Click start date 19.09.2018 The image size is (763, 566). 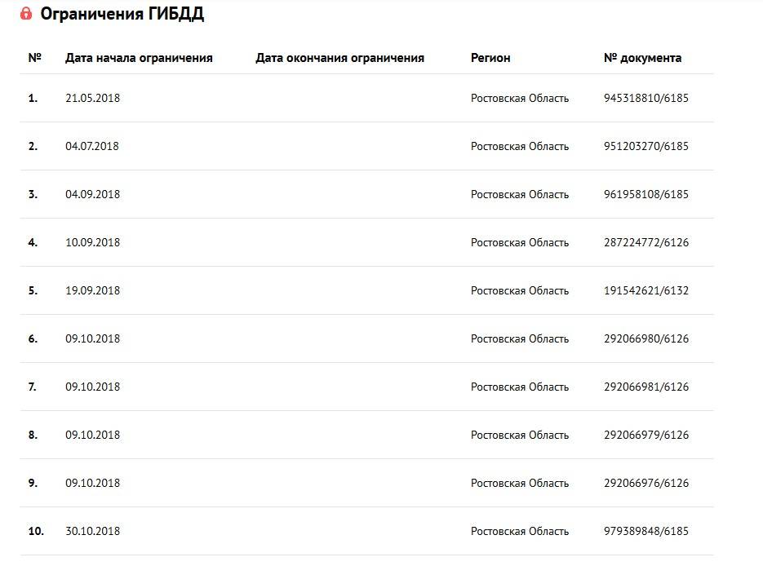click(x=92, y=290)
